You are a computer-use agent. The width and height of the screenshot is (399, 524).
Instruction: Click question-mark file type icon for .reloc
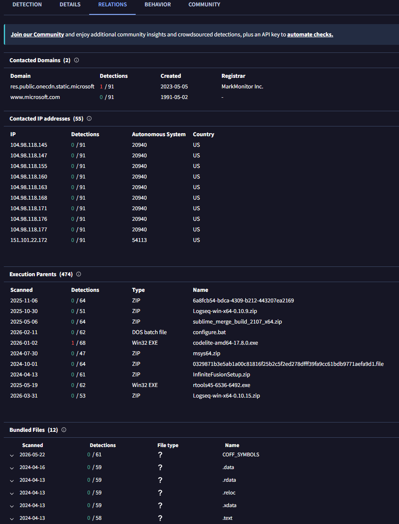tap(160, 493)
